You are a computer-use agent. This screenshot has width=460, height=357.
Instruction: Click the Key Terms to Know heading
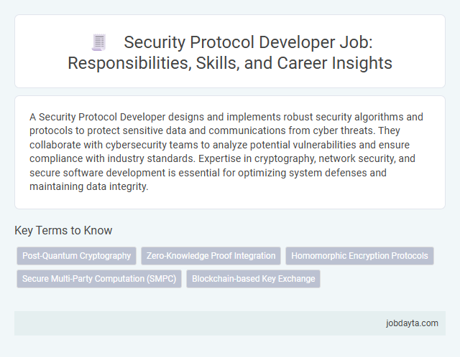tap(63, 230)
